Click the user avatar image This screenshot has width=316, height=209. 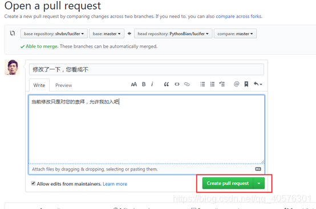[x=12, y=67]
